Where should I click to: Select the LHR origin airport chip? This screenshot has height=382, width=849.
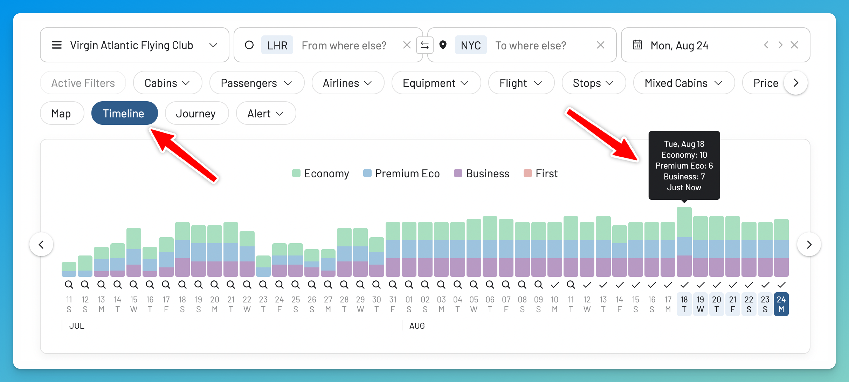[x=277, y=45]
